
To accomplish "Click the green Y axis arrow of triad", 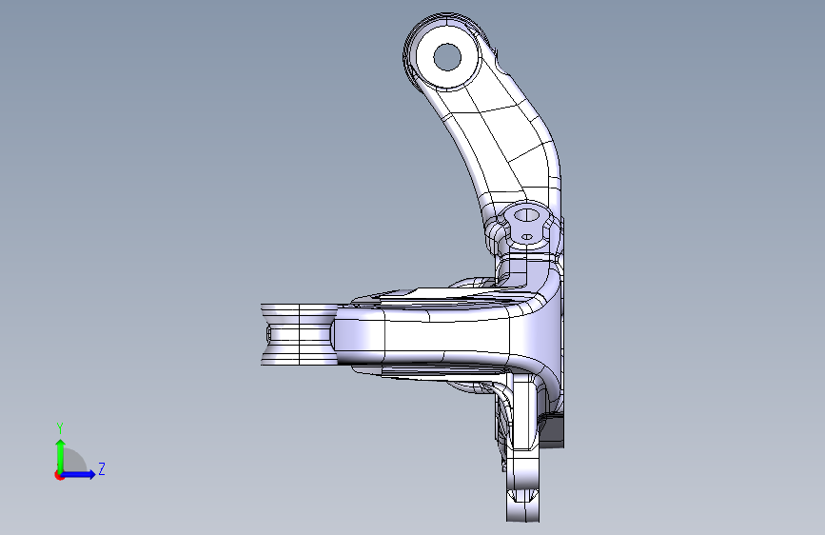I will (61, 456).
